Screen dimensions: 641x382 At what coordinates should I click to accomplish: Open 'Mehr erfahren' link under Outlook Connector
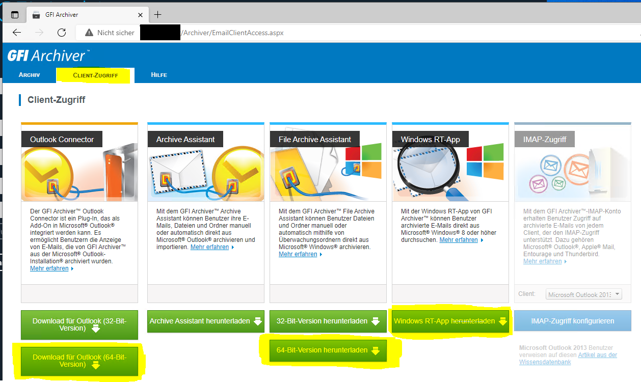(x=49, y=268)
